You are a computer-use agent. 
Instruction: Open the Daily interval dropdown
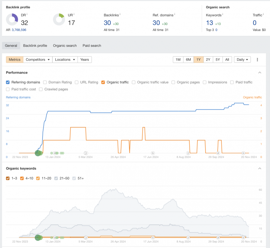[x=242, y=60]
